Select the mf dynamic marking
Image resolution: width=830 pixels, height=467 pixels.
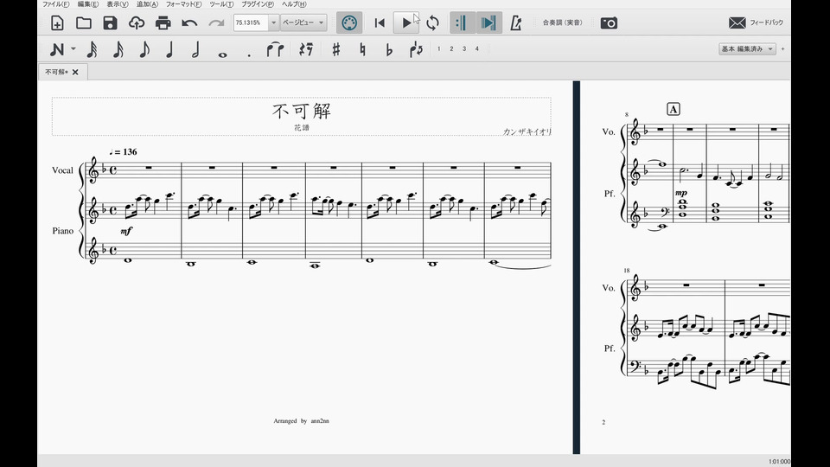point(126,231)
